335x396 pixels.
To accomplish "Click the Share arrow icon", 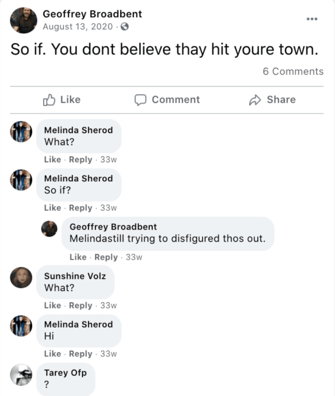I will point(255,100).
